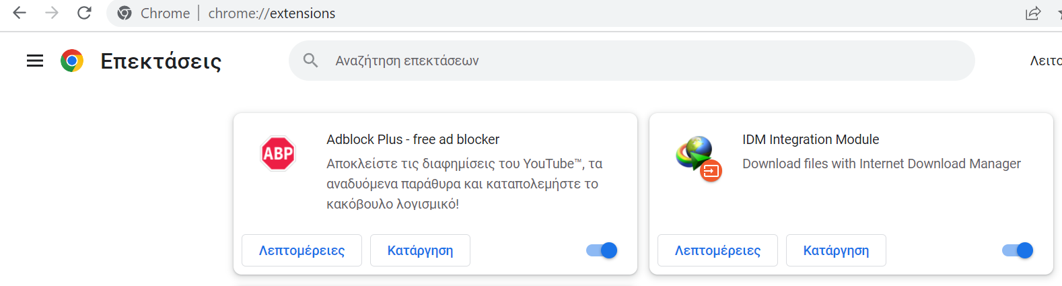Select the Adblock Plus - free ad blocker title
Image resolution: width=1062 pixels, height=286 pixels.
tap(413, 139)
